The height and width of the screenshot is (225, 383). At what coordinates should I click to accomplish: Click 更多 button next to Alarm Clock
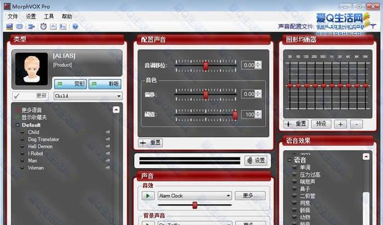(250, 196)
